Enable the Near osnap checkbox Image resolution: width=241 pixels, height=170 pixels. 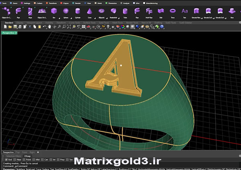(15, 160)
